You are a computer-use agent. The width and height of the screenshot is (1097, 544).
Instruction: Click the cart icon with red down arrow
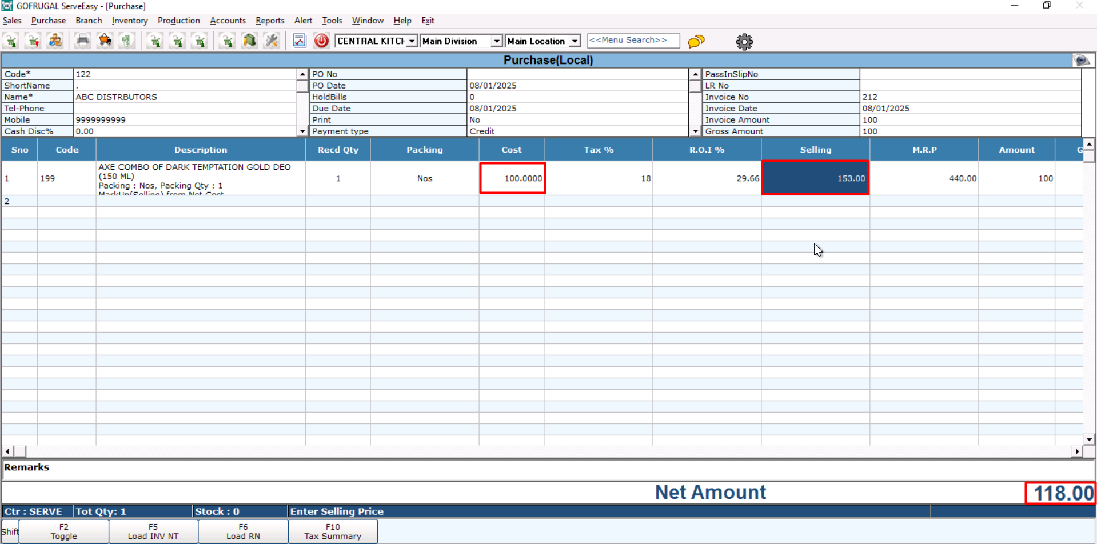click(x=33, y=41)
